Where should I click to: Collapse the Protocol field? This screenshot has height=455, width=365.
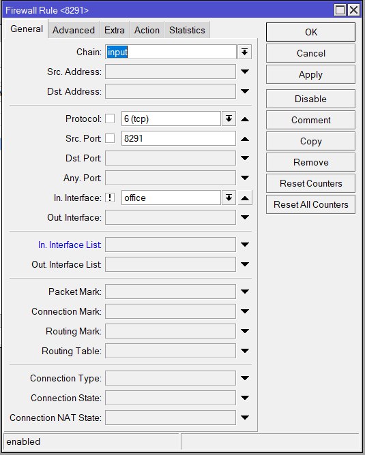pyautogui.click(x=245, y=119)
